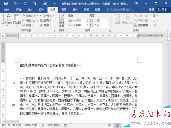Screen dimensions: 171x128
Task: Click the spacing after spinner arrows
Action: (x=109, y=25)
